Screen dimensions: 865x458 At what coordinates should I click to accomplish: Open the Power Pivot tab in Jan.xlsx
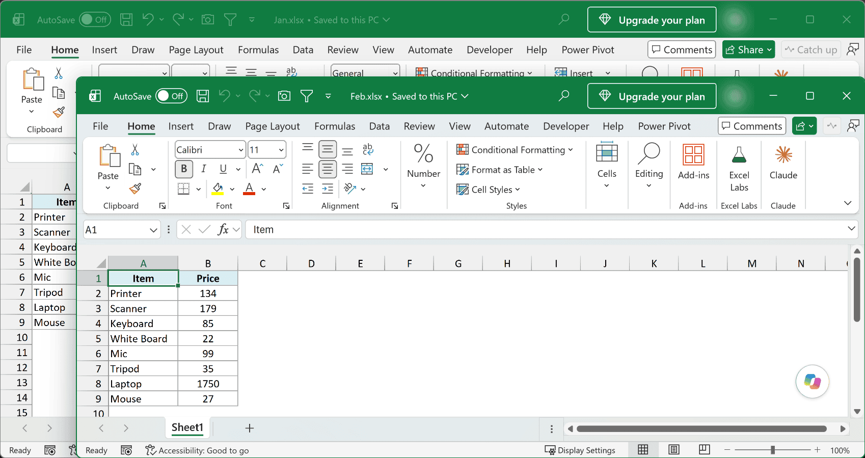tap(588, 50)
